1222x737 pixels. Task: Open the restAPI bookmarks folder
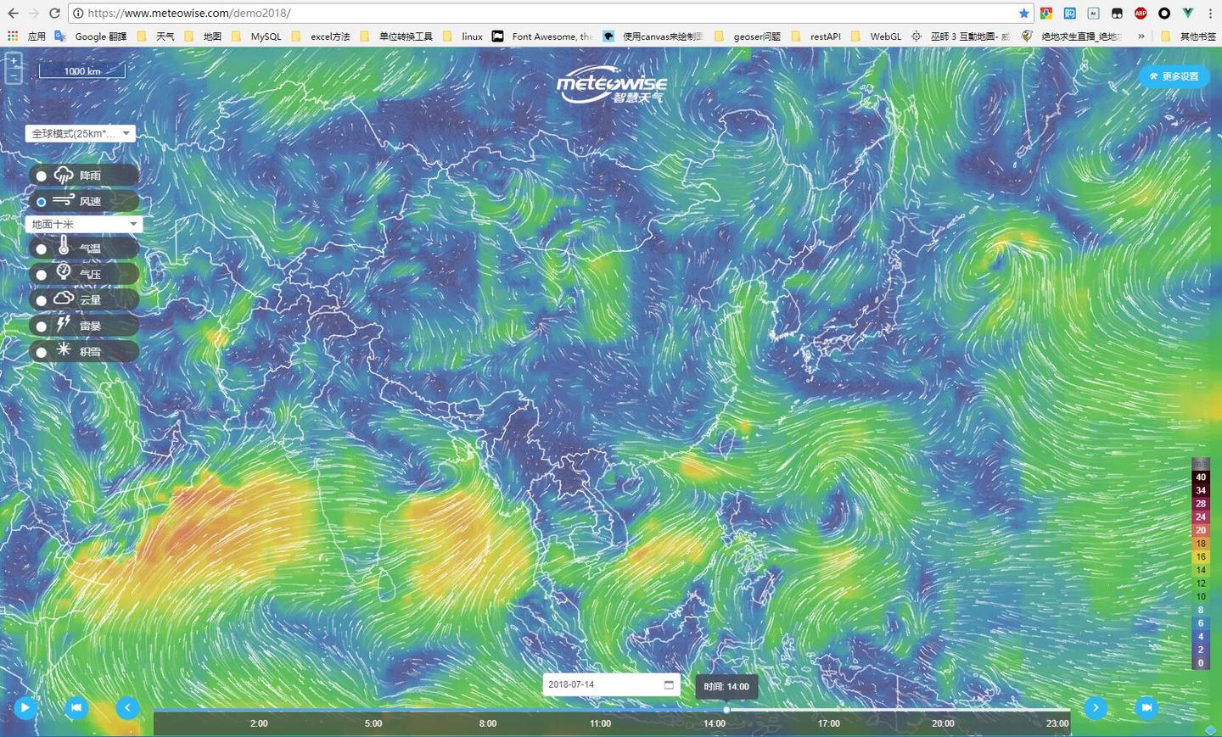[x=816, y=36]
